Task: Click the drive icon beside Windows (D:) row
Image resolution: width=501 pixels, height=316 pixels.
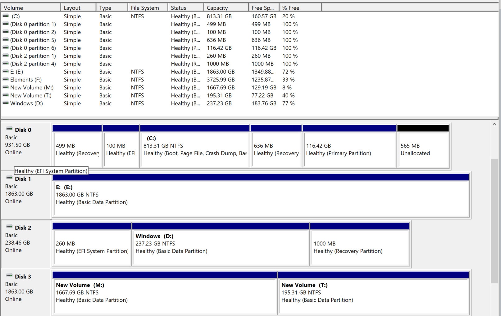Action: (x=6, y=103)
